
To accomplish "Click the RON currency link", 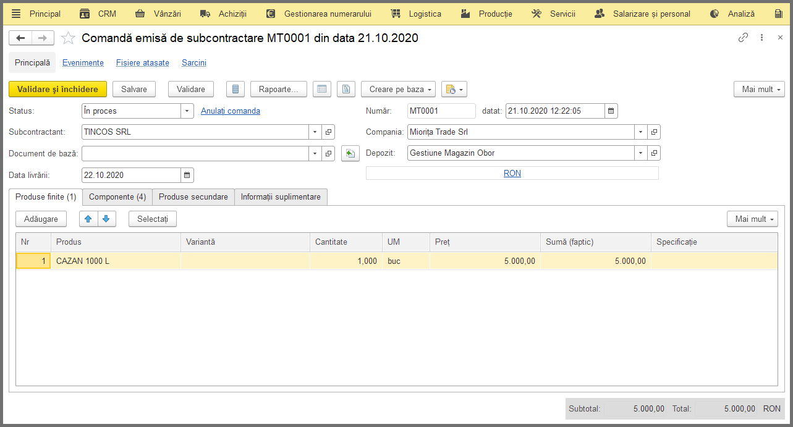I will click(512, 174).
